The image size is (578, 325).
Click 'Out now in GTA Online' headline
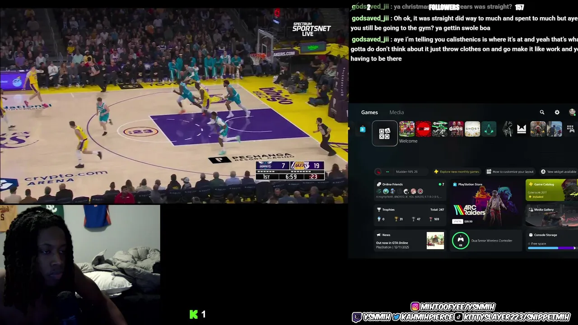click(392, 243)
